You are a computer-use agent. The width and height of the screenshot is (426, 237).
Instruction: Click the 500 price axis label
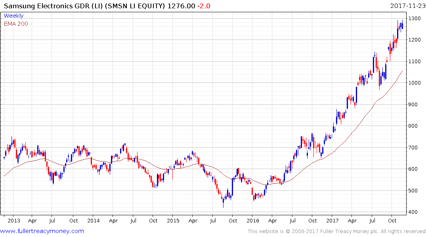click(413, 191)
